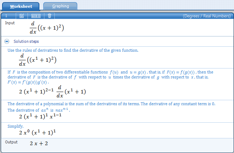The image size is (234, 153).
Task: Delete entry using the trash icon
Action: (x=49, y=16)
